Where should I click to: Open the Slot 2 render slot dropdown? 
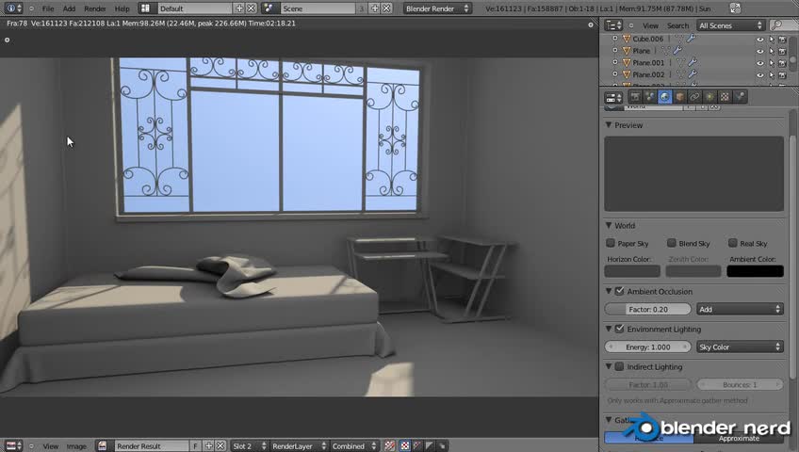tap(249, 446)
